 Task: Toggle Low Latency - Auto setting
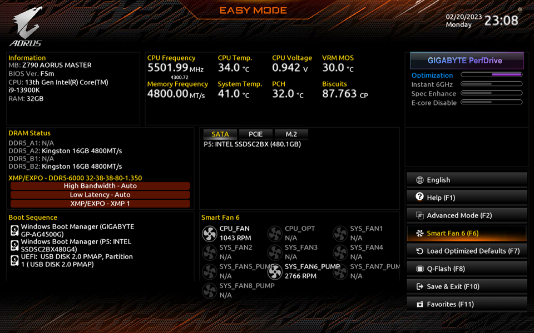click(x=100, y=195)
